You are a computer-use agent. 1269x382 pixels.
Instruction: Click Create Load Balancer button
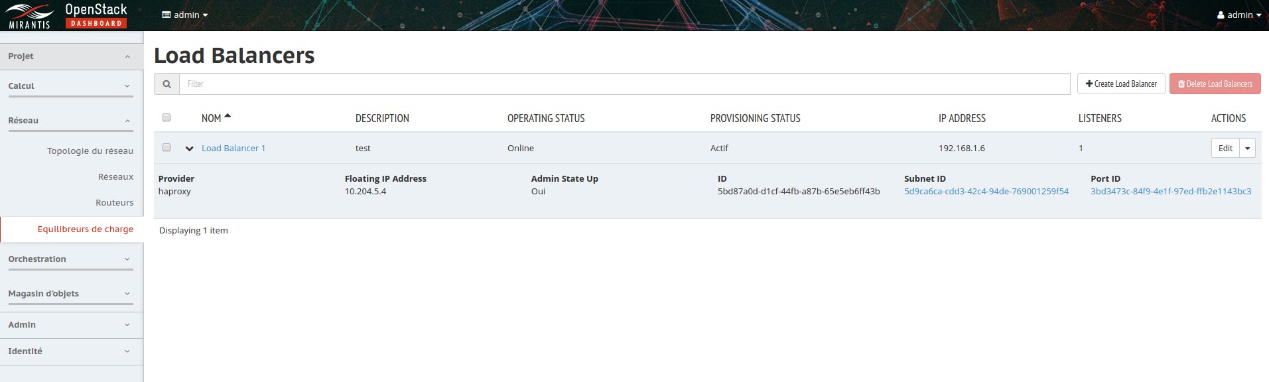pos(1121,84)
